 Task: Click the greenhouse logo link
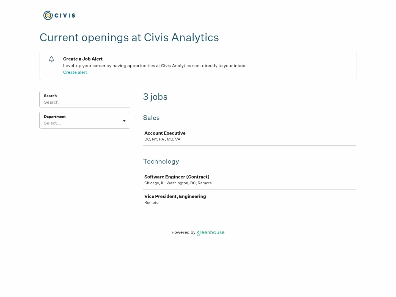click(211, 233)
